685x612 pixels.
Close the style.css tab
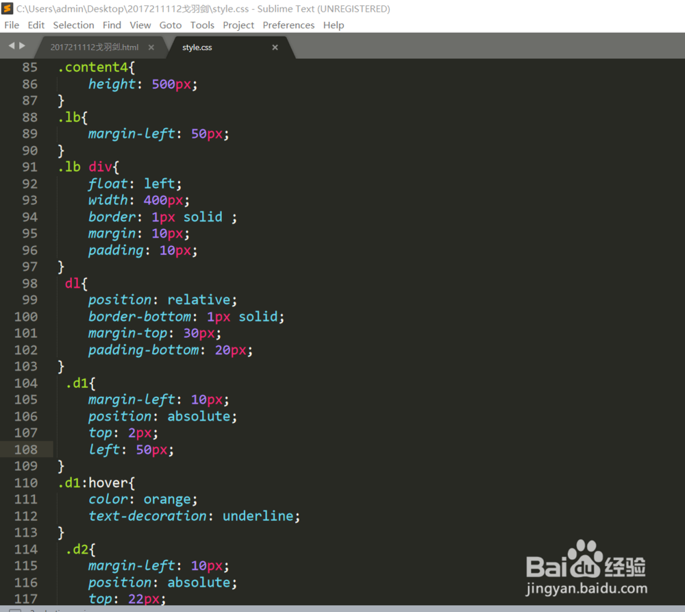(x=275, y=47)
